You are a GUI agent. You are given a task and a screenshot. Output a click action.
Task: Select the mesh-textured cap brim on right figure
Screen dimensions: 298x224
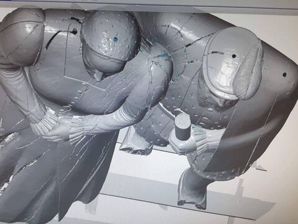(x=248, y=70)
